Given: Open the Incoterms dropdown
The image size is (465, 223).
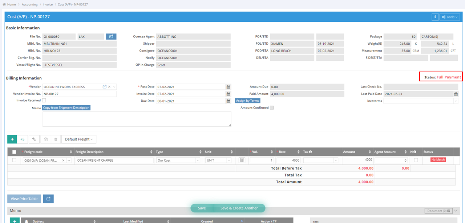Looking at the screenshot, I should [421, 101].
